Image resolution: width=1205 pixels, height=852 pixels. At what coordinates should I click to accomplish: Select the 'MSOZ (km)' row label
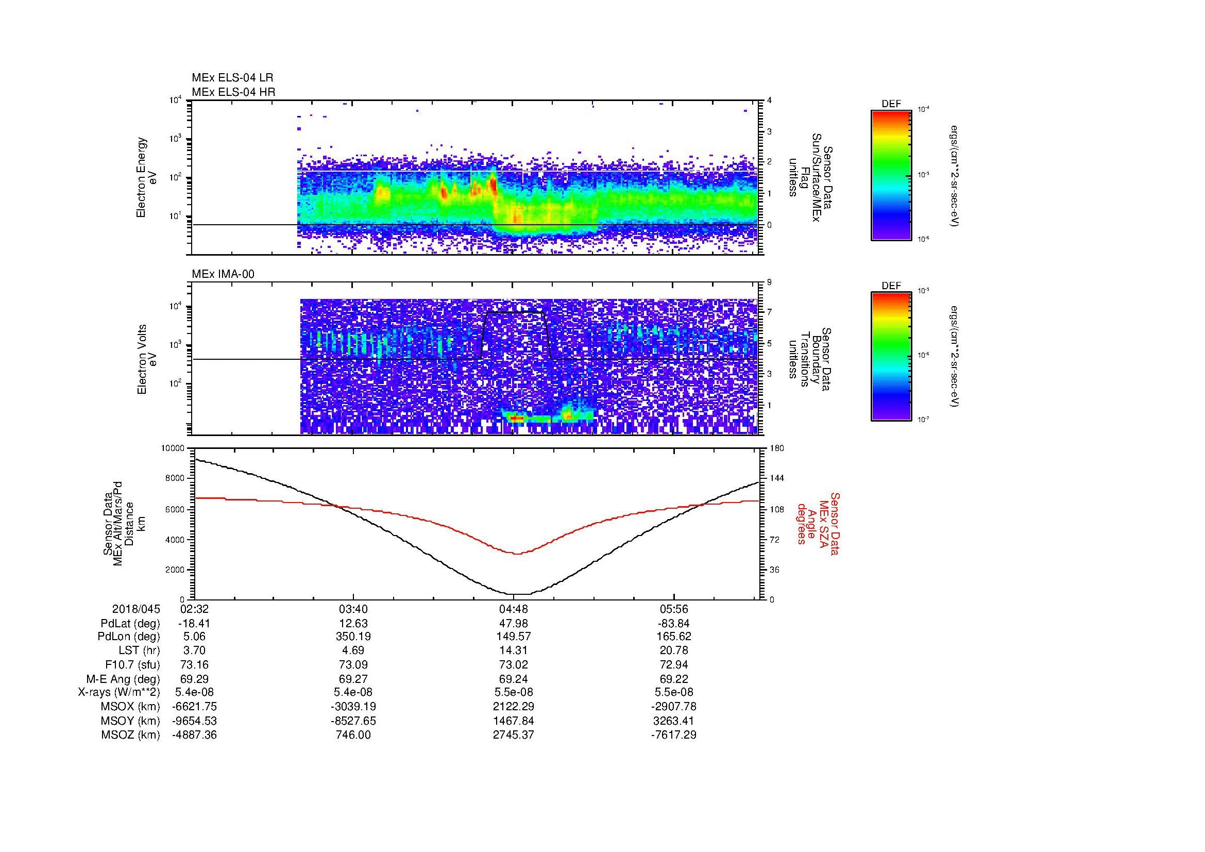131,735
